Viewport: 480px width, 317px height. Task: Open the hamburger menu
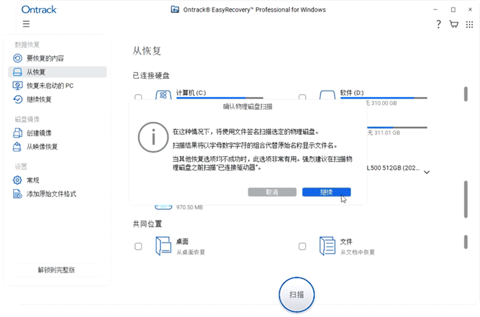pyautogui.click(x=26, y=24)
